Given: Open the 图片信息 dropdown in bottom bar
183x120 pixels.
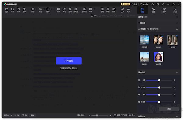Looking at the screenshot, I should (81, 115).
